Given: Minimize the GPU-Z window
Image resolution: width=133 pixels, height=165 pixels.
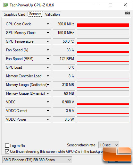Looking at the screenshot, I should 96,5.
